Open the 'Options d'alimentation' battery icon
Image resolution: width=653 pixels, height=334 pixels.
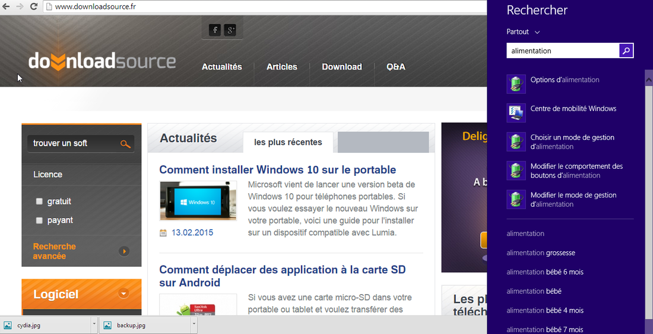click(516, 84)
